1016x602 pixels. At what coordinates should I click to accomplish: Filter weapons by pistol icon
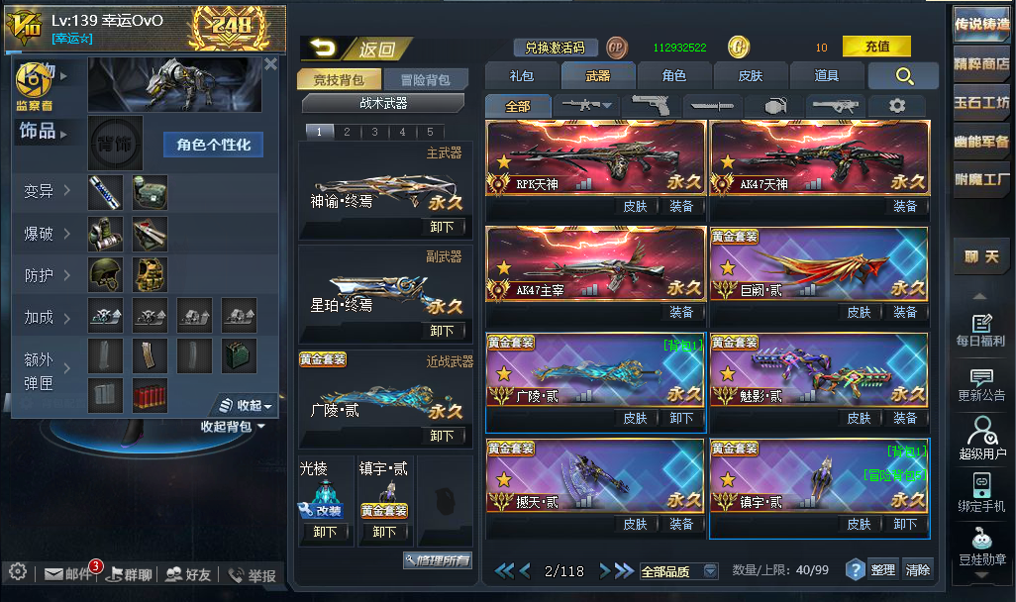[x=650, y=106]
